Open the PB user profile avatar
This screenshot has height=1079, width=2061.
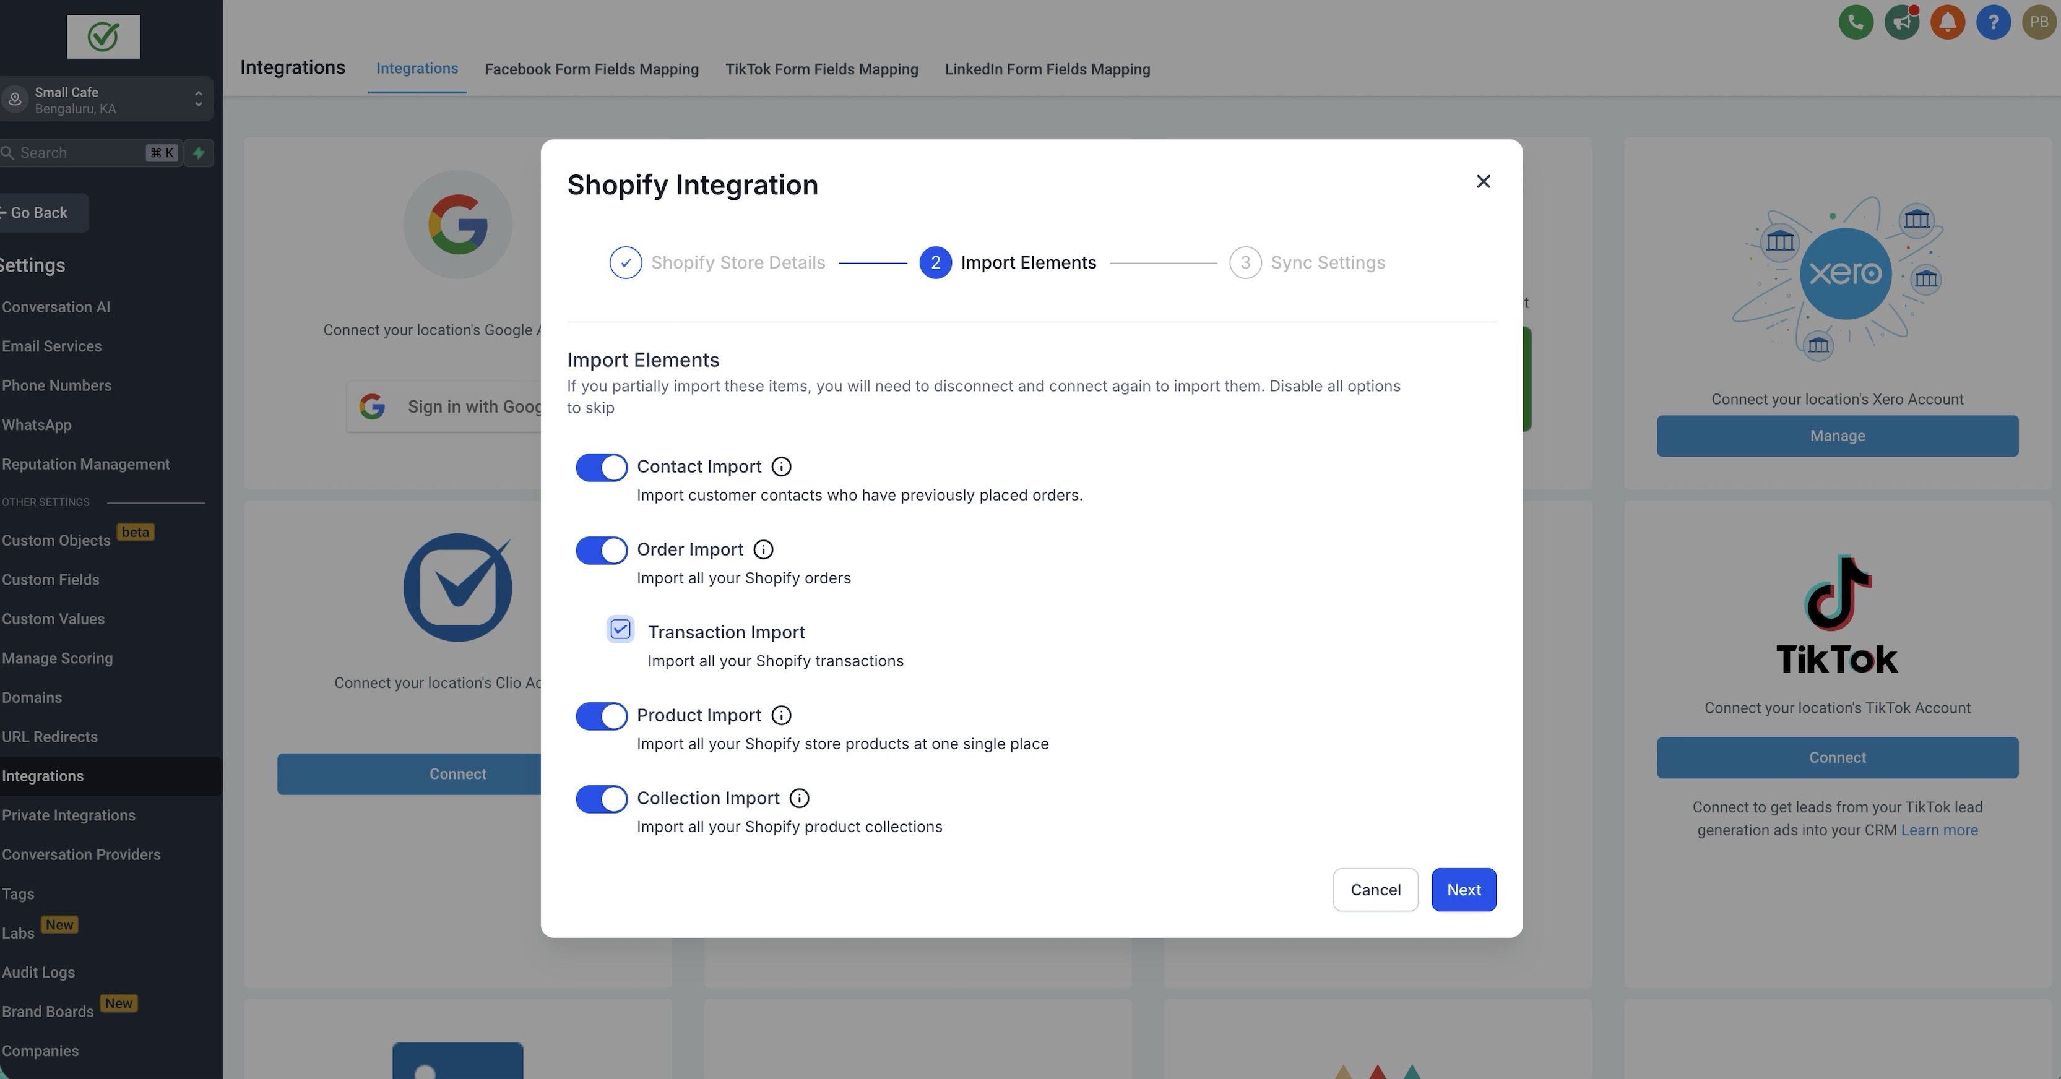(x=2039, y=22)
